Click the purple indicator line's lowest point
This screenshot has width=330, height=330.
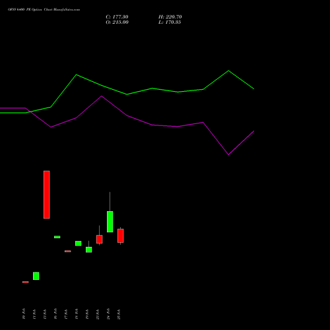[x=228, y=154]
